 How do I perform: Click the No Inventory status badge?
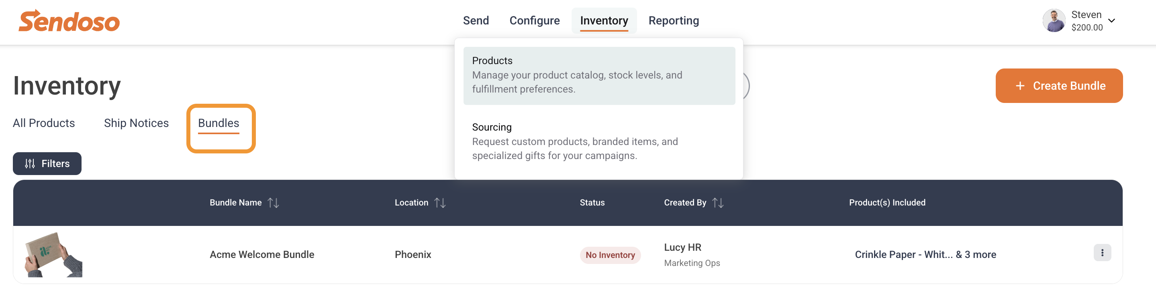(x=610, y=255)
